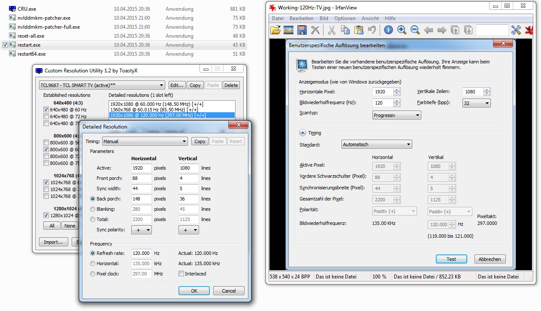Zoom out using the magnifier minus icon
This screenshot has height=311, width=541.
[x=415, y=30]
